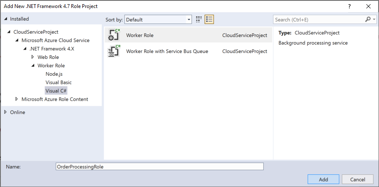Viewport: 379px width, 187px height.
Task: Click the Service Bus Queue worker role icon
Action: click(114, 51)
